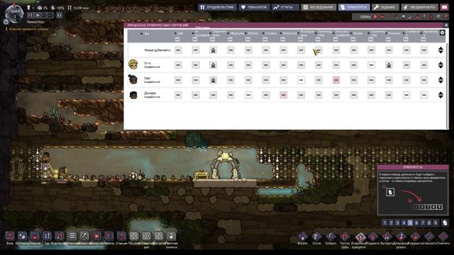Select the Отлов capture tool
This screenshot has width=454, height=255.
point(317,237)
